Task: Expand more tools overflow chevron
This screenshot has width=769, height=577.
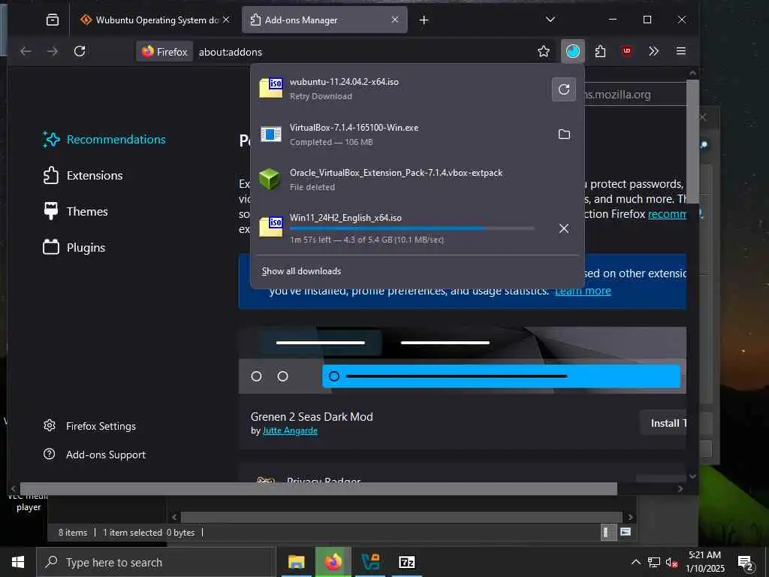Action: 653,51
